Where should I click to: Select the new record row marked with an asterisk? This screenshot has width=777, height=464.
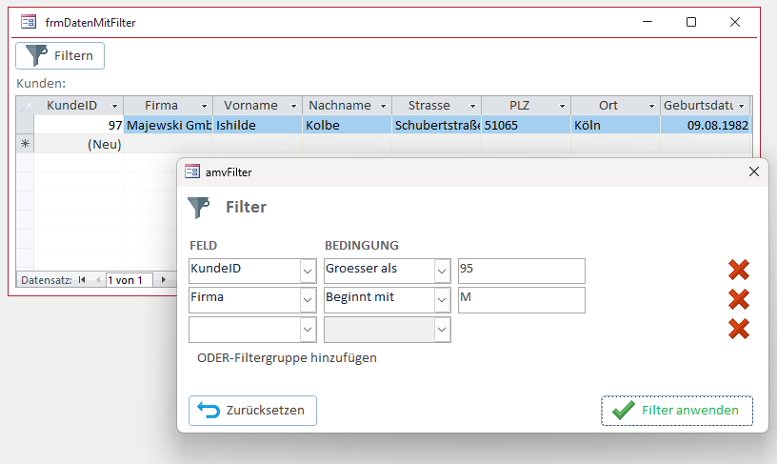pyautogui.click(x=26, y=144)
